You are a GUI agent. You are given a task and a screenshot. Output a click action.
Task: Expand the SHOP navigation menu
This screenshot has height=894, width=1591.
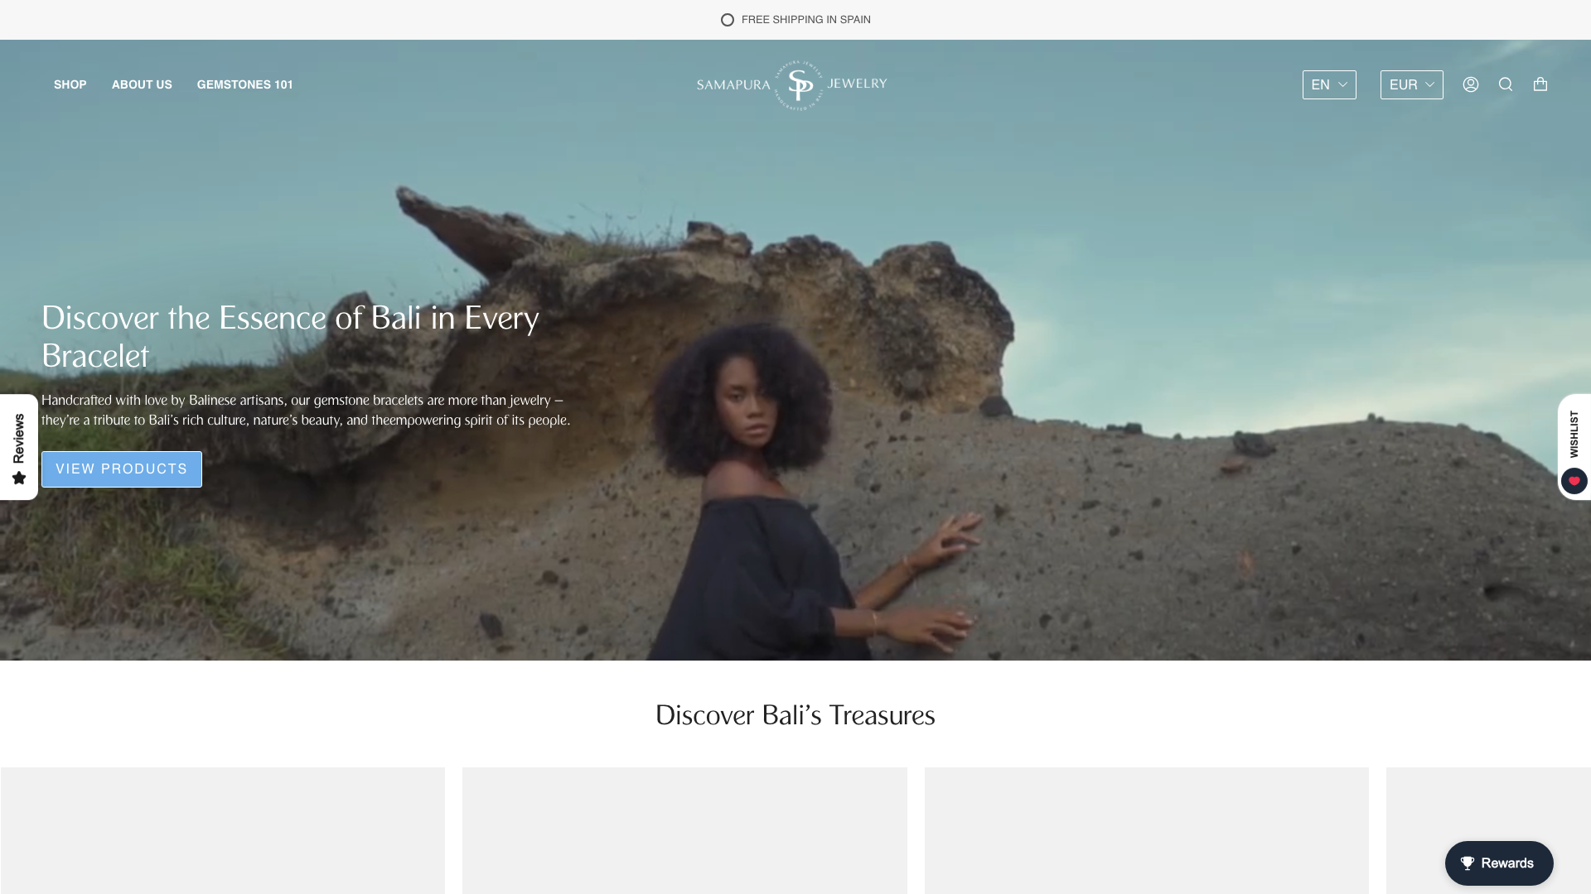click(70, 84)
